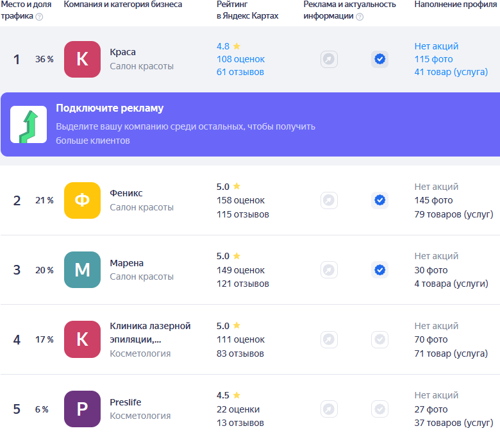
Task: Open the 115 фото link for Краса
Action: coord(433,59)
